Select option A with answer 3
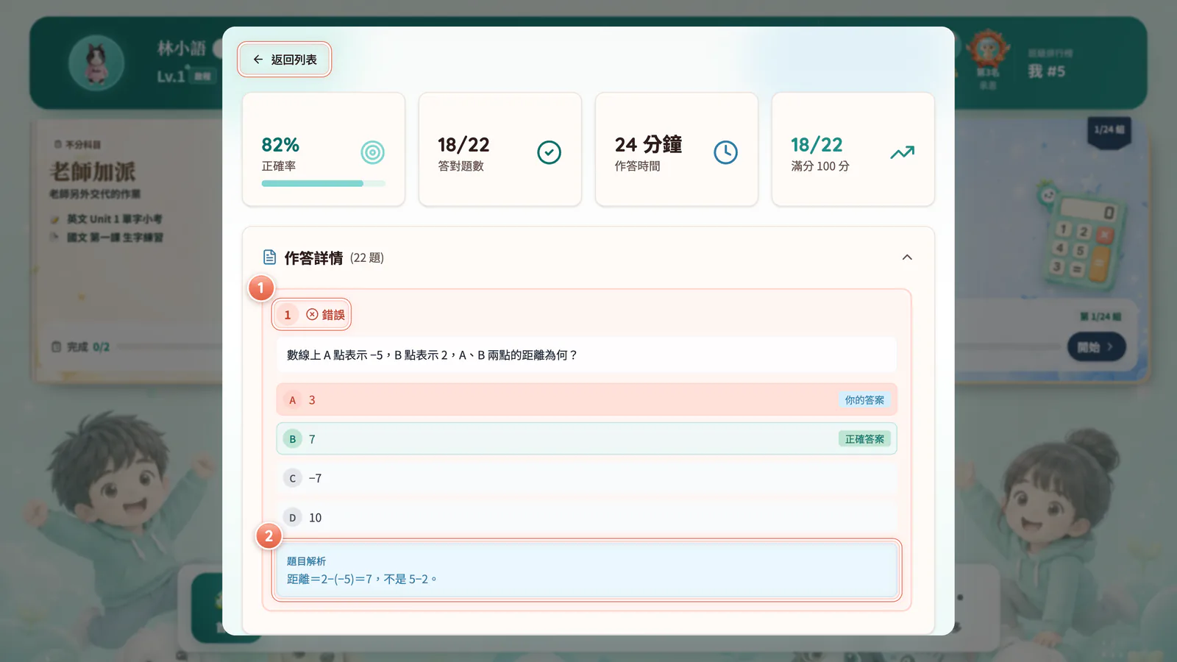Image resolution: width=1177 pixels, height=662 pixels. [587, 400]
